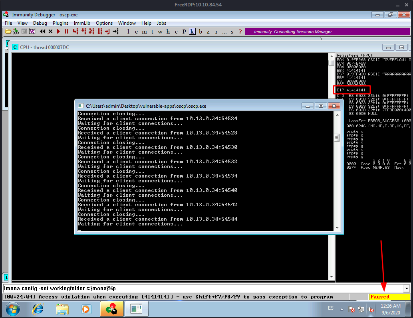Click CPU pane scroll-down arrow

click(x=332, y=277)
